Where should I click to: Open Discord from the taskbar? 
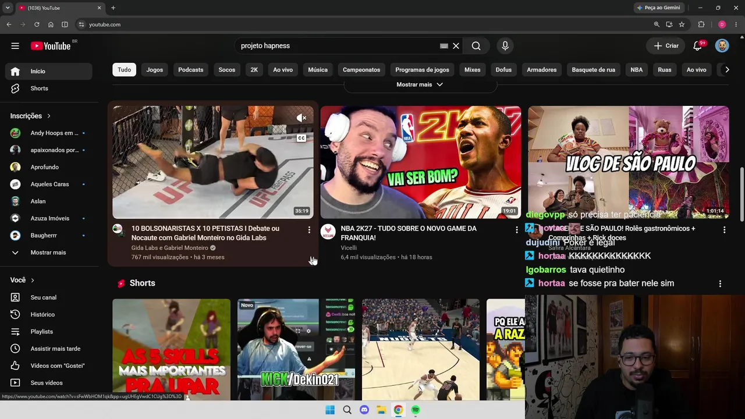click(364, 410)
